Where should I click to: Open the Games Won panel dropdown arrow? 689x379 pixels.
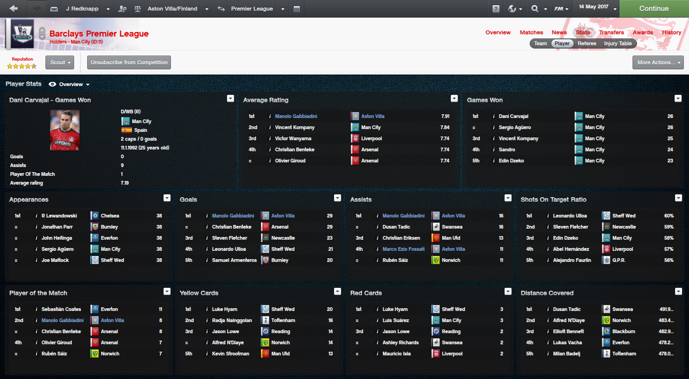point(678,99)
